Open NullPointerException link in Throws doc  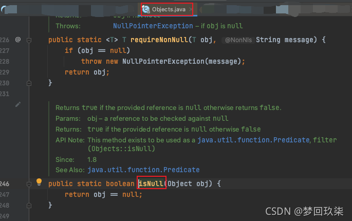(153, 26)
